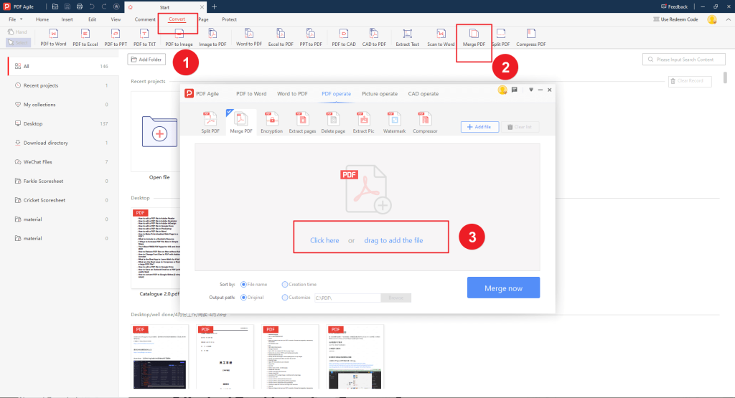Click the Image to PDF icon
This screenshot has height=398, width=735.
[x=212, y=37]
